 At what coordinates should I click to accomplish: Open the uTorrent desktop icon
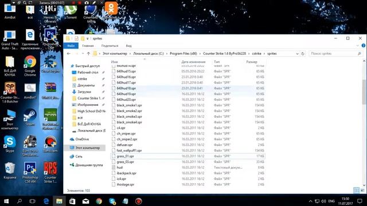pos(71,11)
